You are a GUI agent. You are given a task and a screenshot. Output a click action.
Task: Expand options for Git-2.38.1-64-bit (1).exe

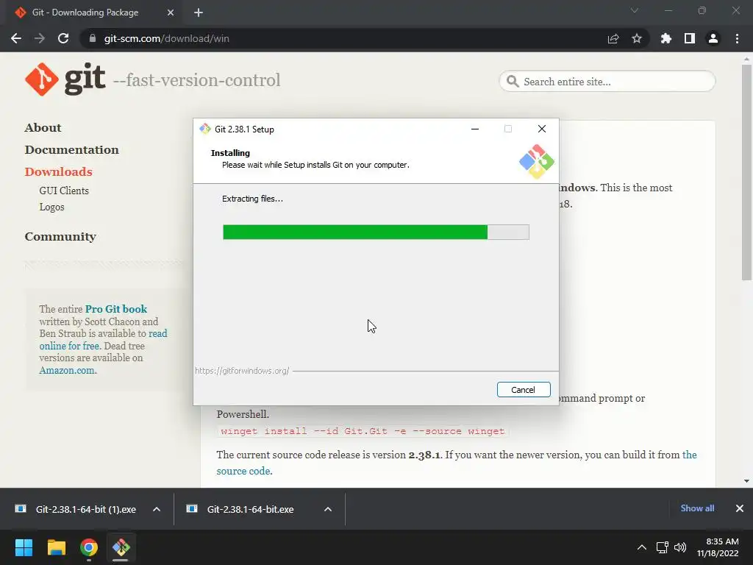point(157,509)
